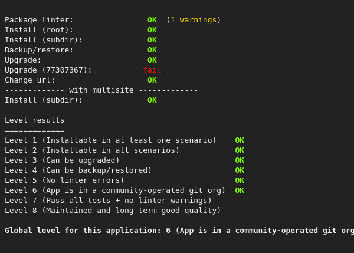This screenshot has width=354, height=253.
Task: Click OK next to Level 5 linter errors
Action: coord(240,180)
